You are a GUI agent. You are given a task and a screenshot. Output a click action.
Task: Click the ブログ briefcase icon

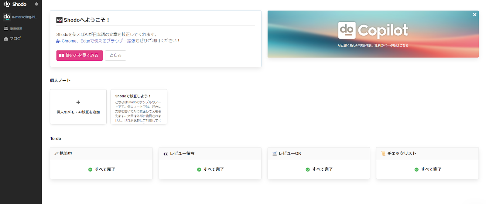6,39
